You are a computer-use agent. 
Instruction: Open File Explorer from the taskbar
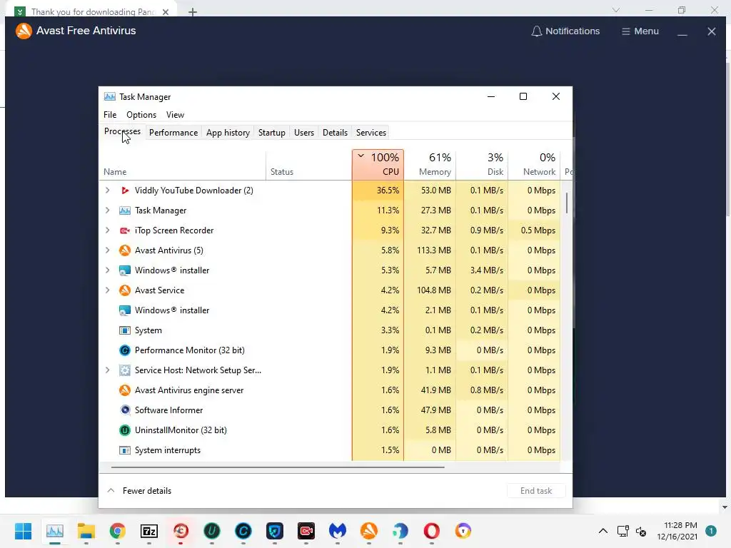point(86,531)
